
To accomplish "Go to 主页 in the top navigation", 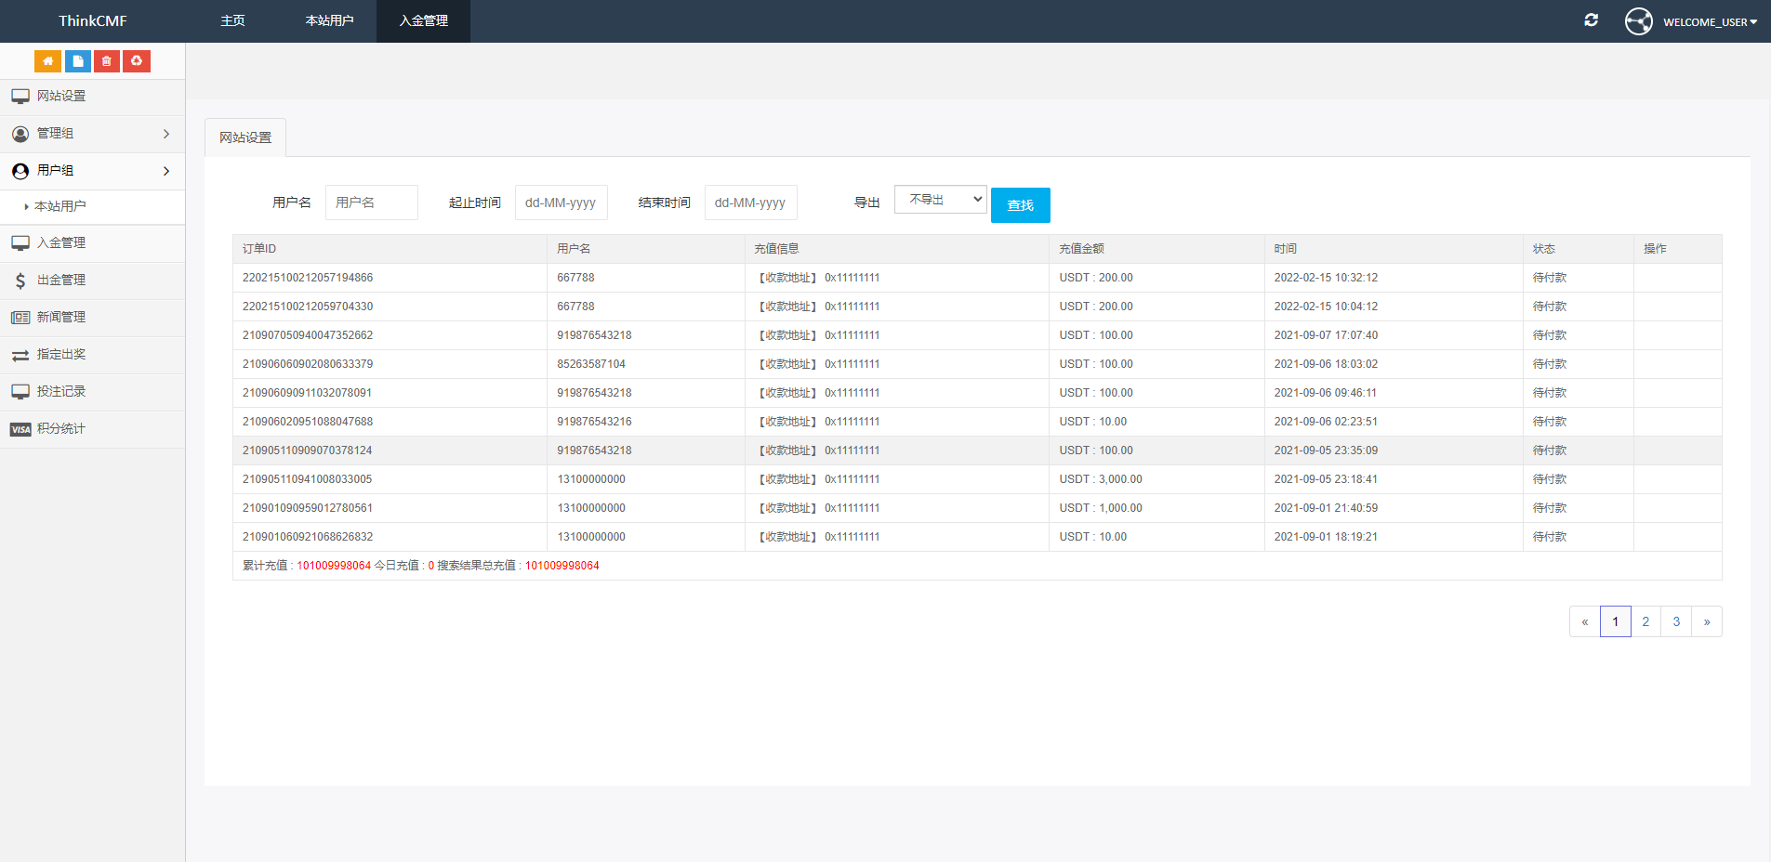I will pos(232,20).
